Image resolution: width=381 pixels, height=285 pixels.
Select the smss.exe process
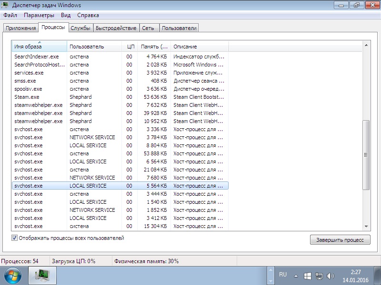(120, 81)
